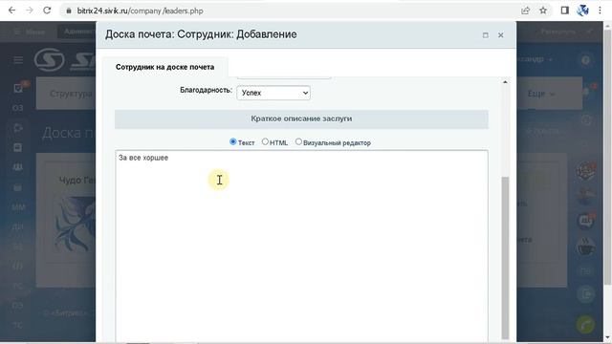Go back using browser back arrow

(x=11, y=11)
